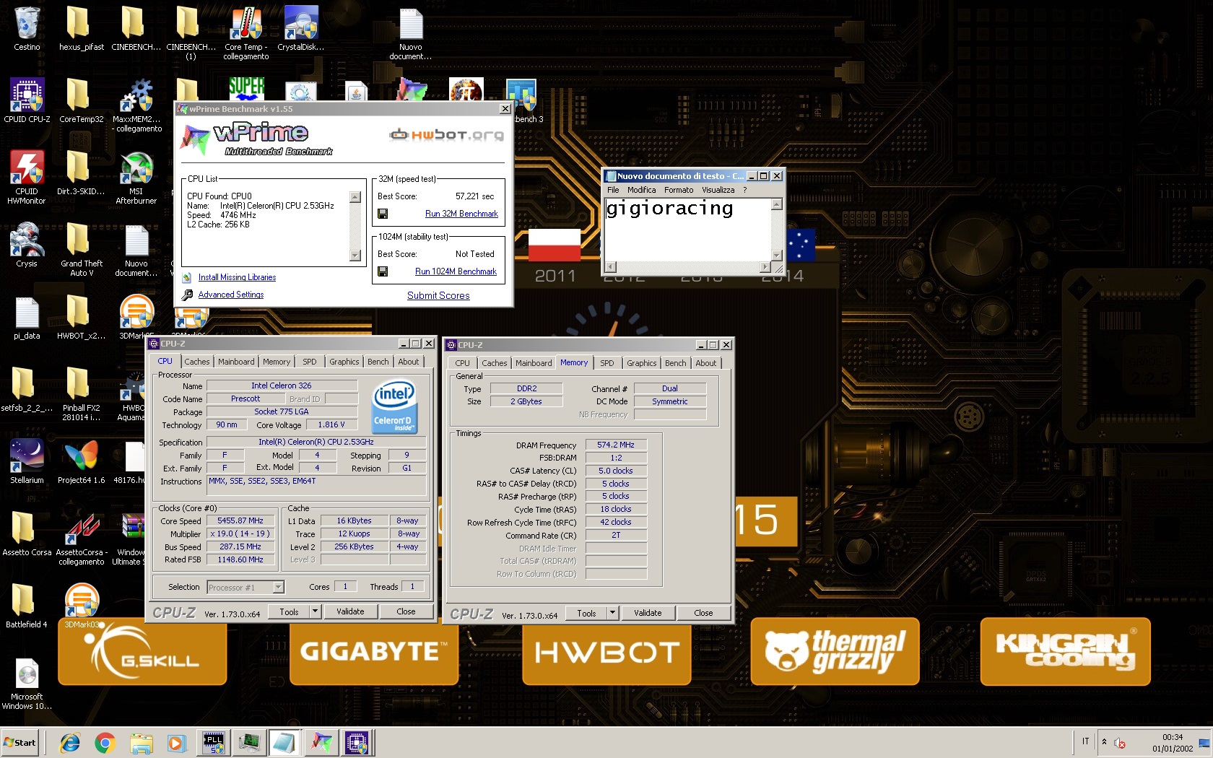This screenshot has width=1213, height=758.
Task: Open the Graphics tab in right CPU-Z
Action: pyautogui.click(x=641, y=363)
